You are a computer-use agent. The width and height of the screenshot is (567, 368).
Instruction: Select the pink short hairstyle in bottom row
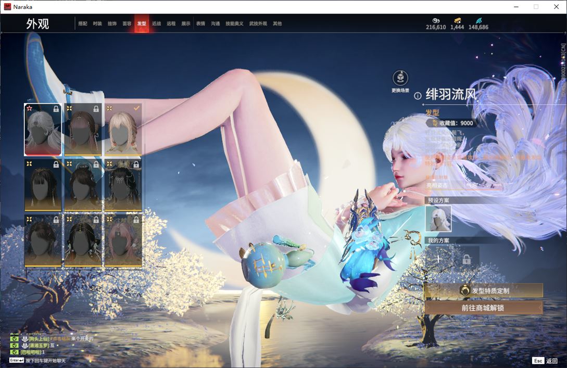(123, 241)
